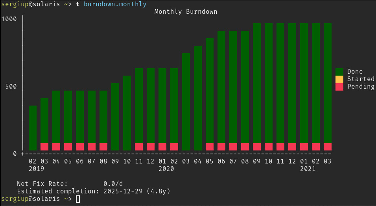Image resolution: width=376 pixels, height=206 pixels.
Task: Click the red Pending legend swatch
Action: point(339,87)
